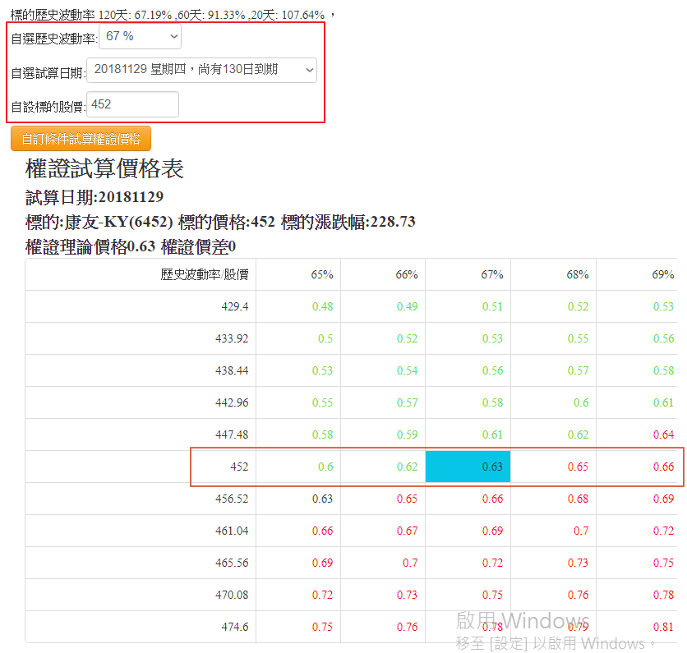Click the 442.96 stock price row label

232,402
